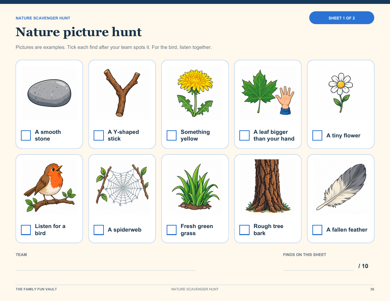Check the 'A tiny flower' box
This screenshot has height=301, width=390.
click(x=317, y=135)
